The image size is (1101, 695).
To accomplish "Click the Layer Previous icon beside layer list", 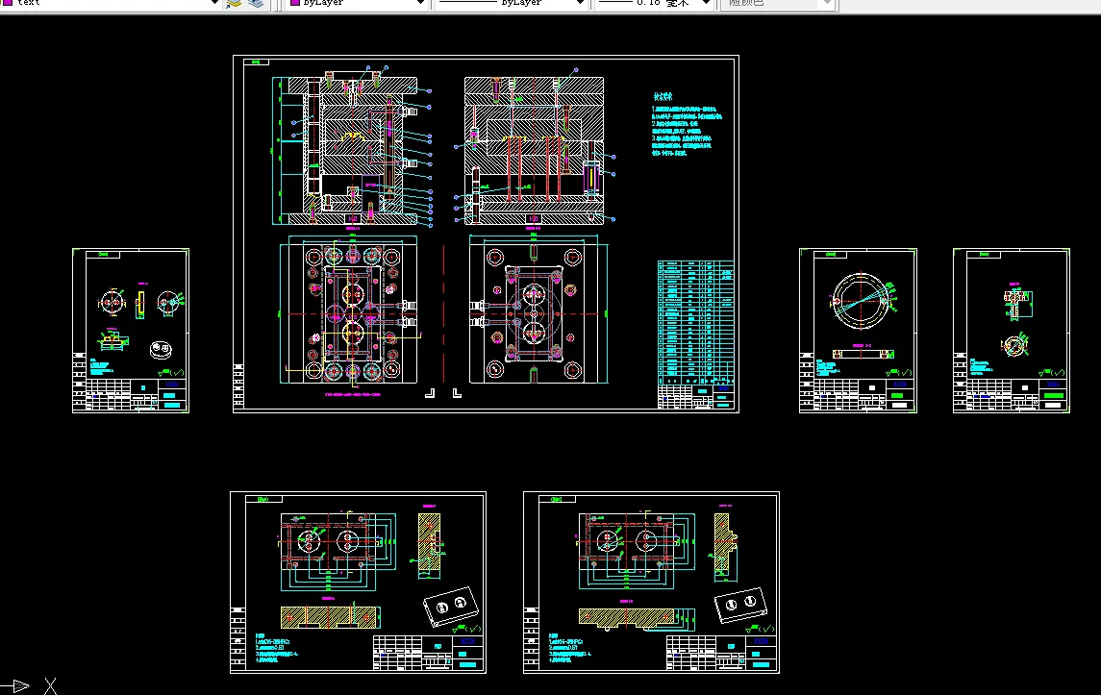I will point(256,4).
